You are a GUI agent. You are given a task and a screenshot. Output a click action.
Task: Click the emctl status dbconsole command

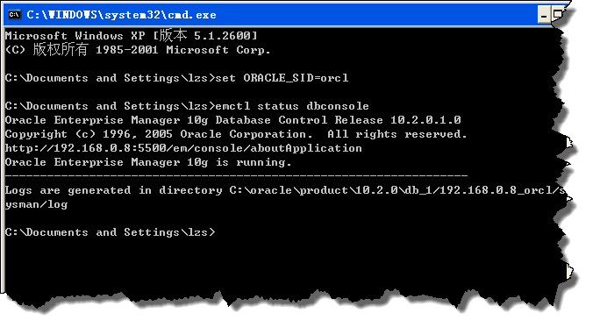(x=292, y=106)
